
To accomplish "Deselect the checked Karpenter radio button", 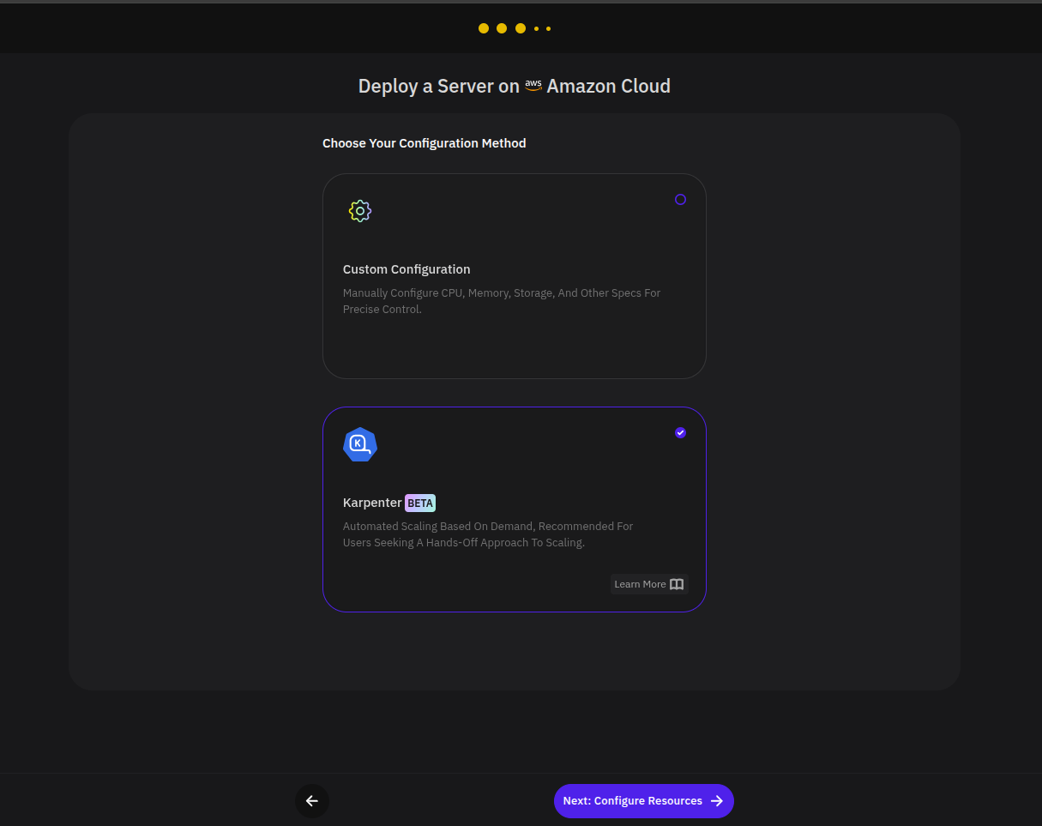I will pyautogui.click(x=680, y=432).
